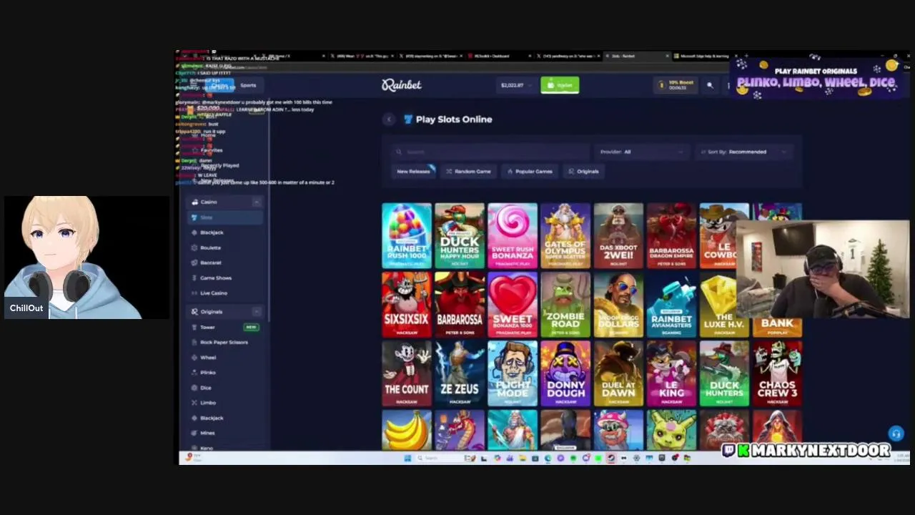Image resolution: width=915 pixels, height=515 pixels.
Task: Filter by New Releases chip
Action: (x=413, y=172)
